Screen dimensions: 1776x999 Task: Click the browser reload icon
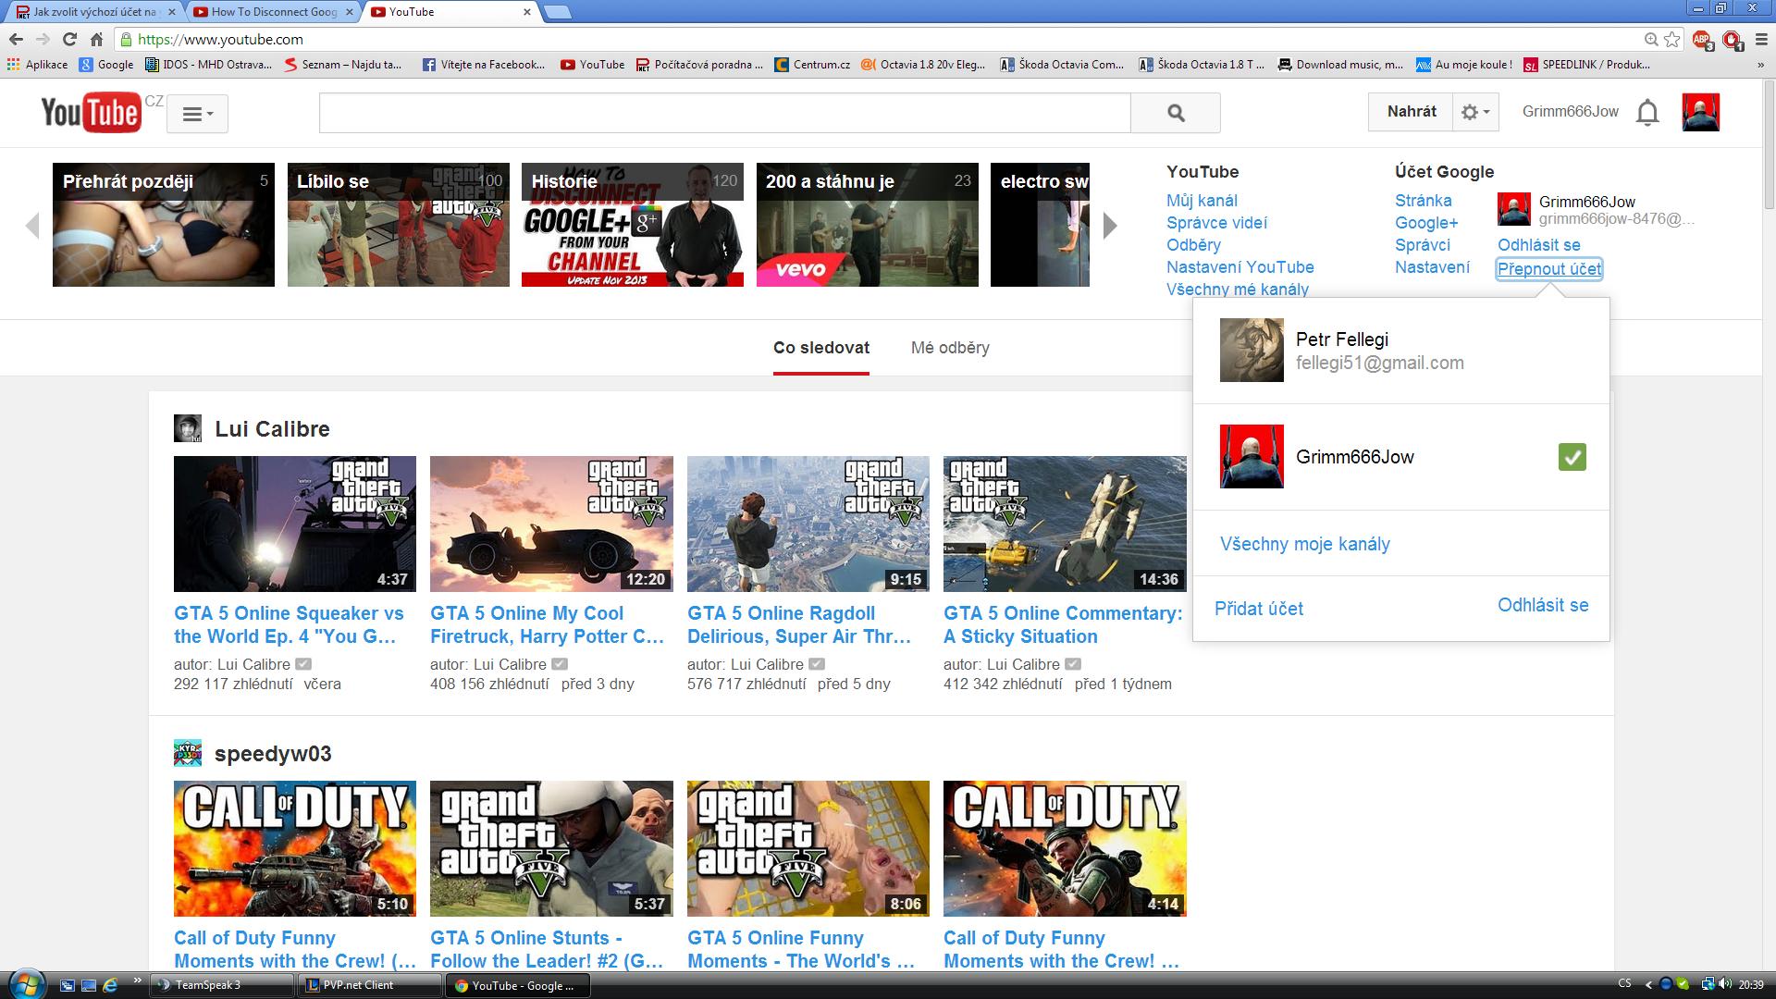(69, 39)
